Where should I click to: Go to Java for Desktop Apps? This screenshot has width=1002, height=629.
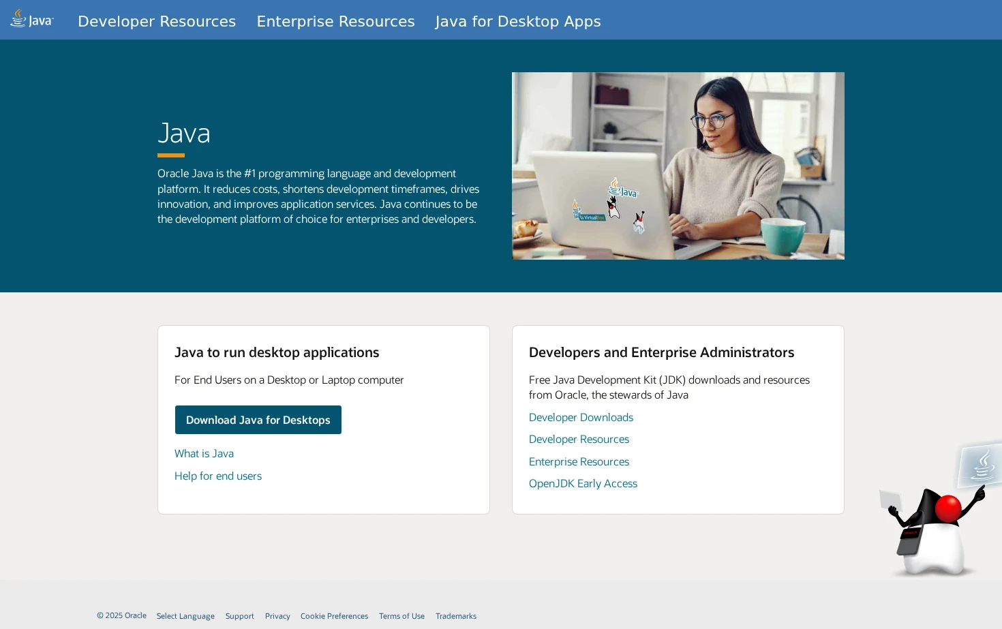coord(518,21)
